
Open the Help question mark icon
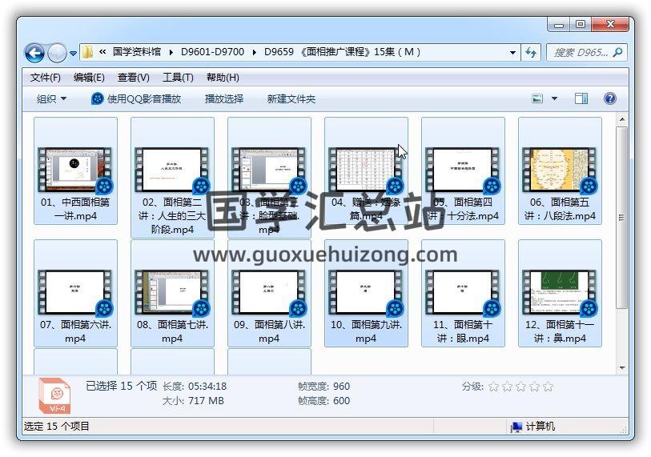pos(609,98)
